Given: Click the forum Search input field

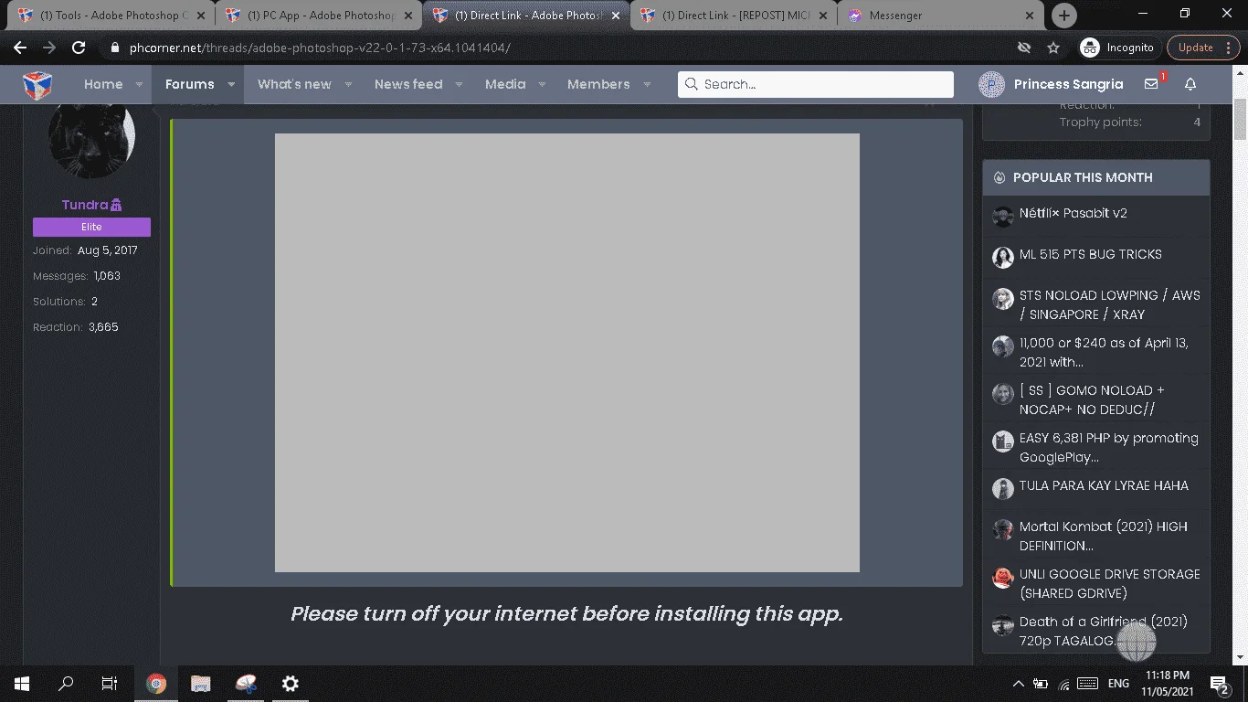Looking at the screenshot, I should pos(816,84).
